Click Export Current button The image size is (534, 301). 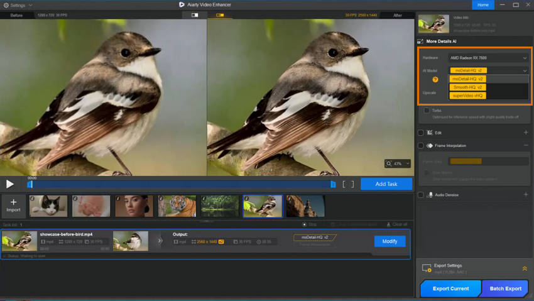(x=450, y=288)
